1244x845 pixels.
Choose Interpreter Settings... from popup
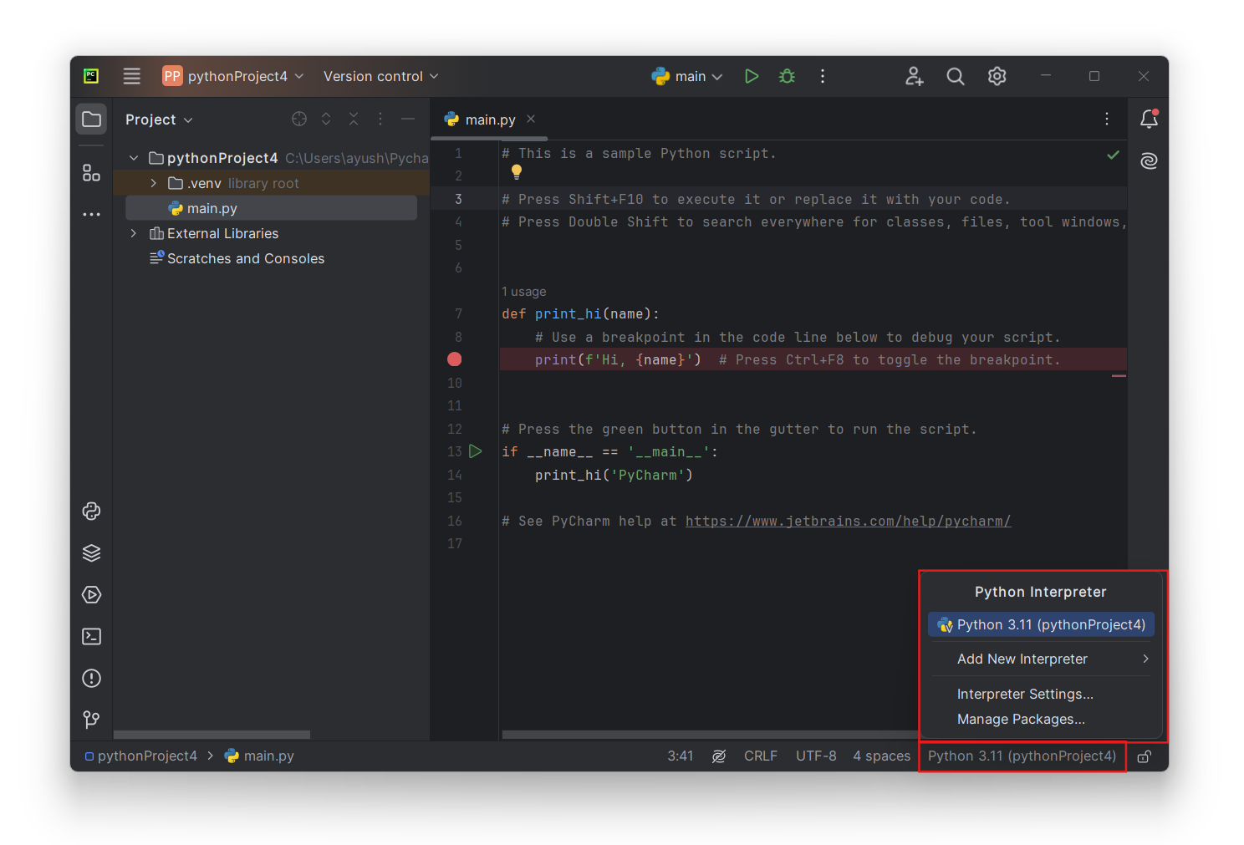[x=1025, y=695]
